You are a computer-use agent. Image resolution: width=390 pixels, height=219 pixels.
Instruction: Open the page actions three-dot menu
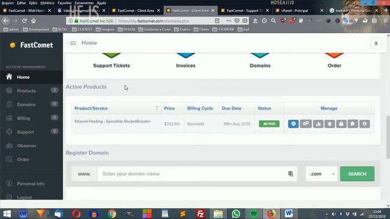pos(229,21)
